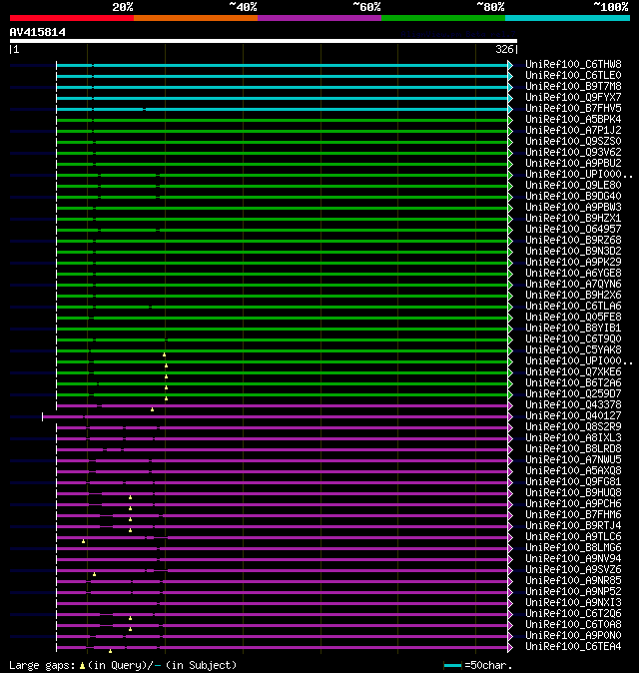View the UniRef100_Q05FE8 subject

pyautogui.click(x=573, y=318)
